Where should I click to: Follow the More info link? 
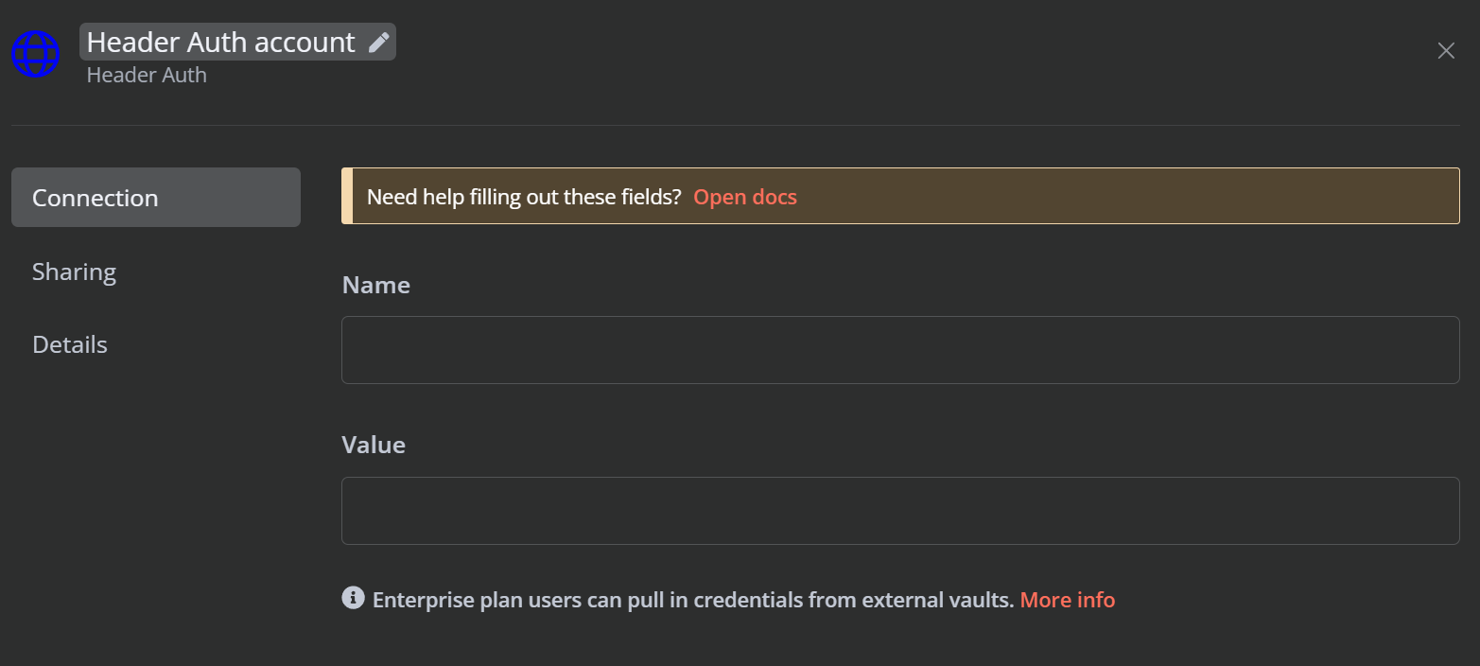[1068, 600]
